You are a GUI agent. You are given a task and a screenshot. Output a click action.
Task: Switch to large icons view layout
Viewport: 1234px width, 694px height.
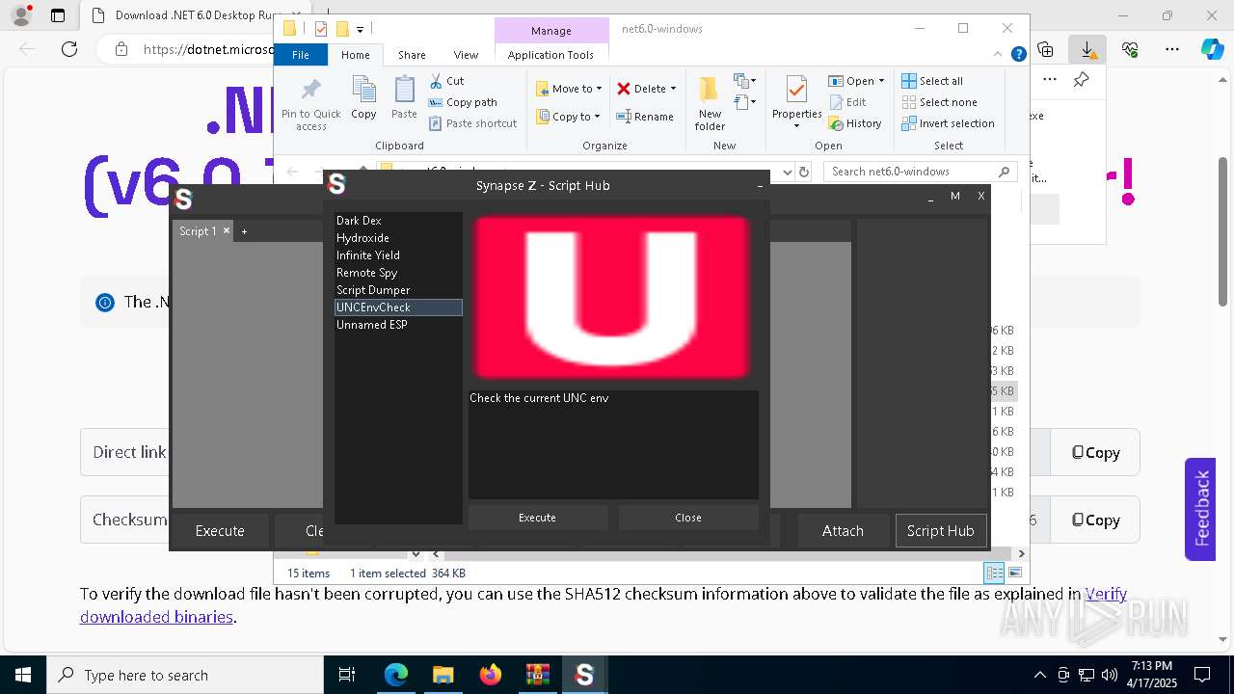coord(1013,574)
